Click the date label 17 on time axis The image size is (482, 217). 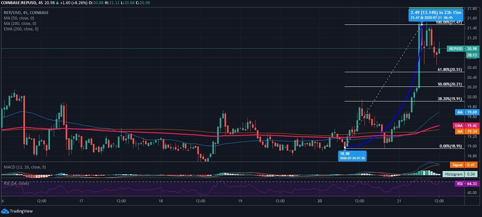click(x=82, y=201)
